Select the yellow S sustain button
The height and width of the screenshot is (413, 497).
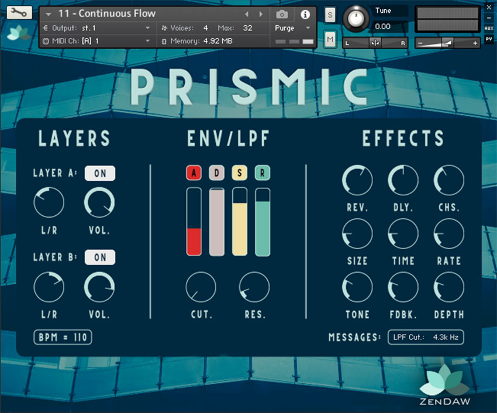pos(239,173)
